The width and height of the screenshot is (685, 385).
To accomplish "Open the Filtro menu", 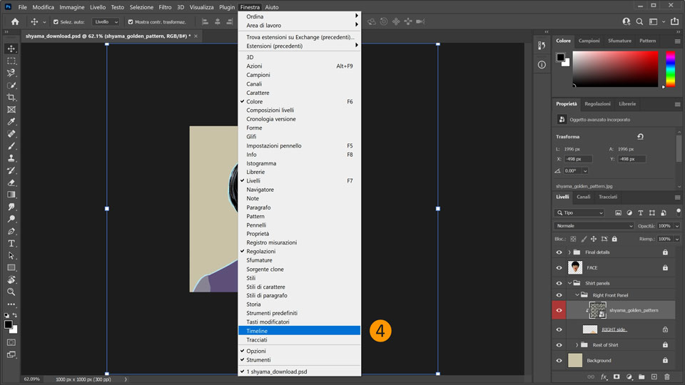I will coord(165,7).
